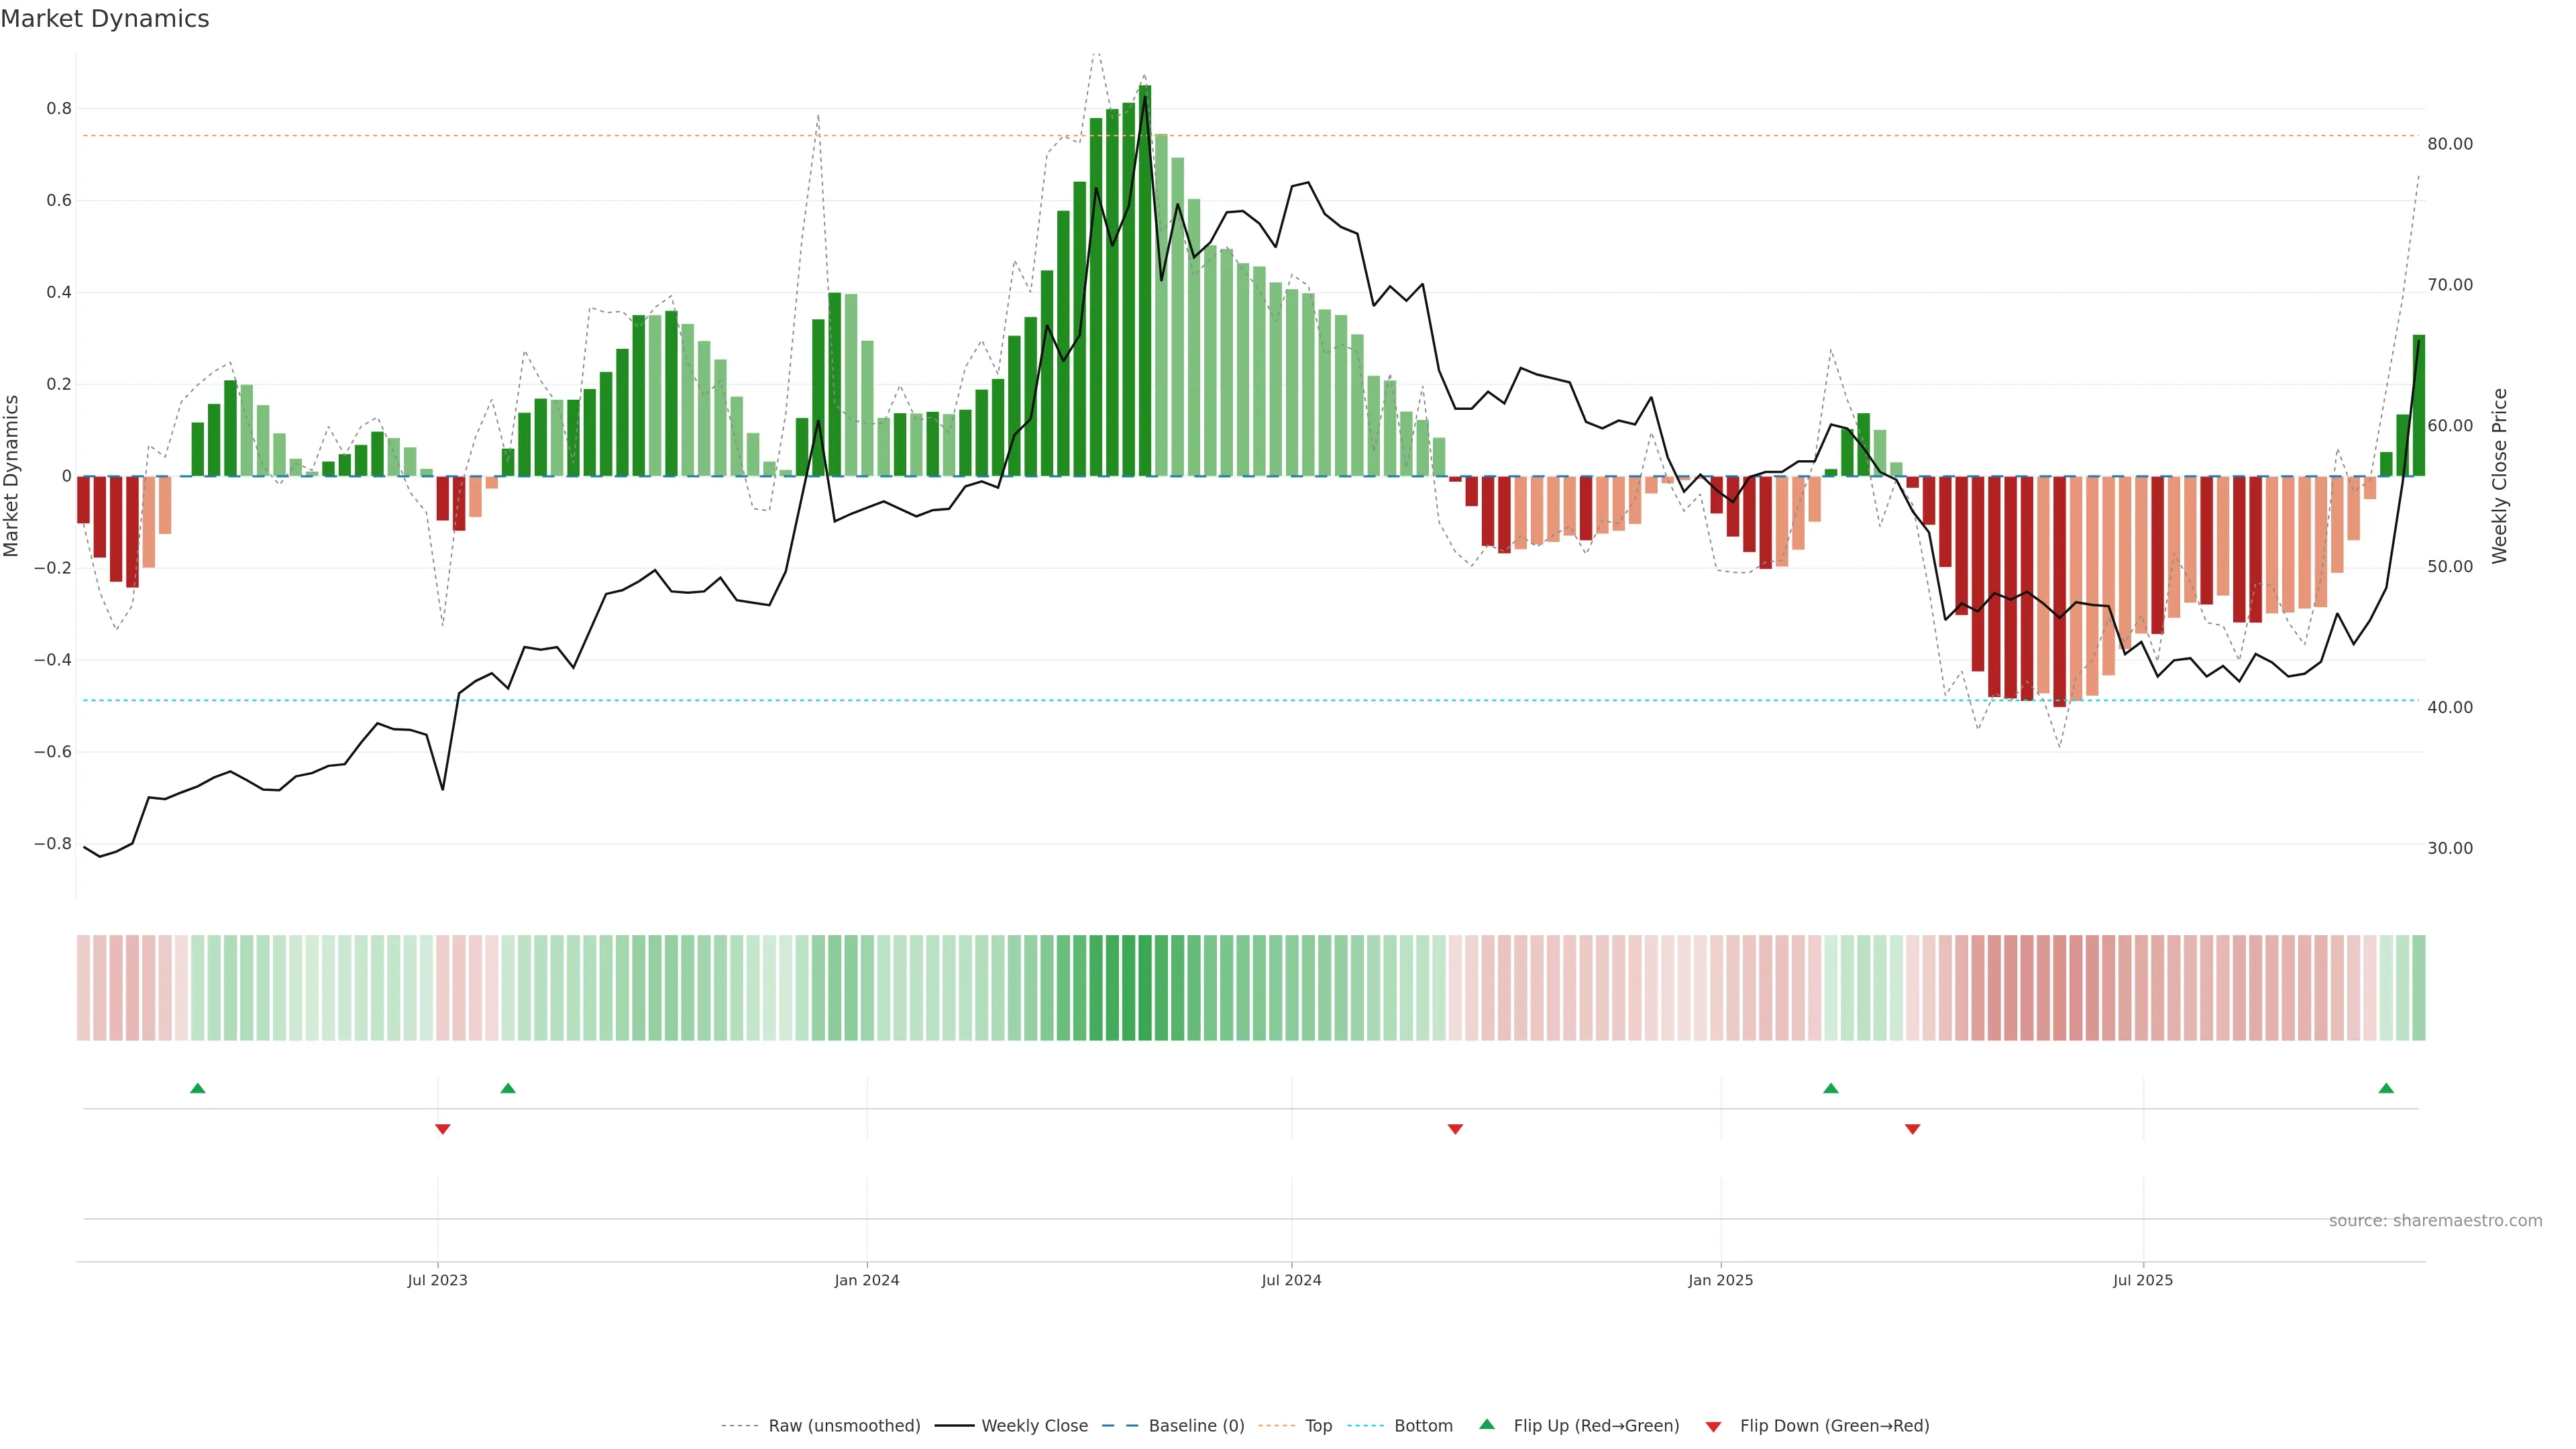Image resolution: width=2576 pixels, height=1449 pixels.
Task: Click the green triangle icon in the legend
Action: coord(1487,1425)
